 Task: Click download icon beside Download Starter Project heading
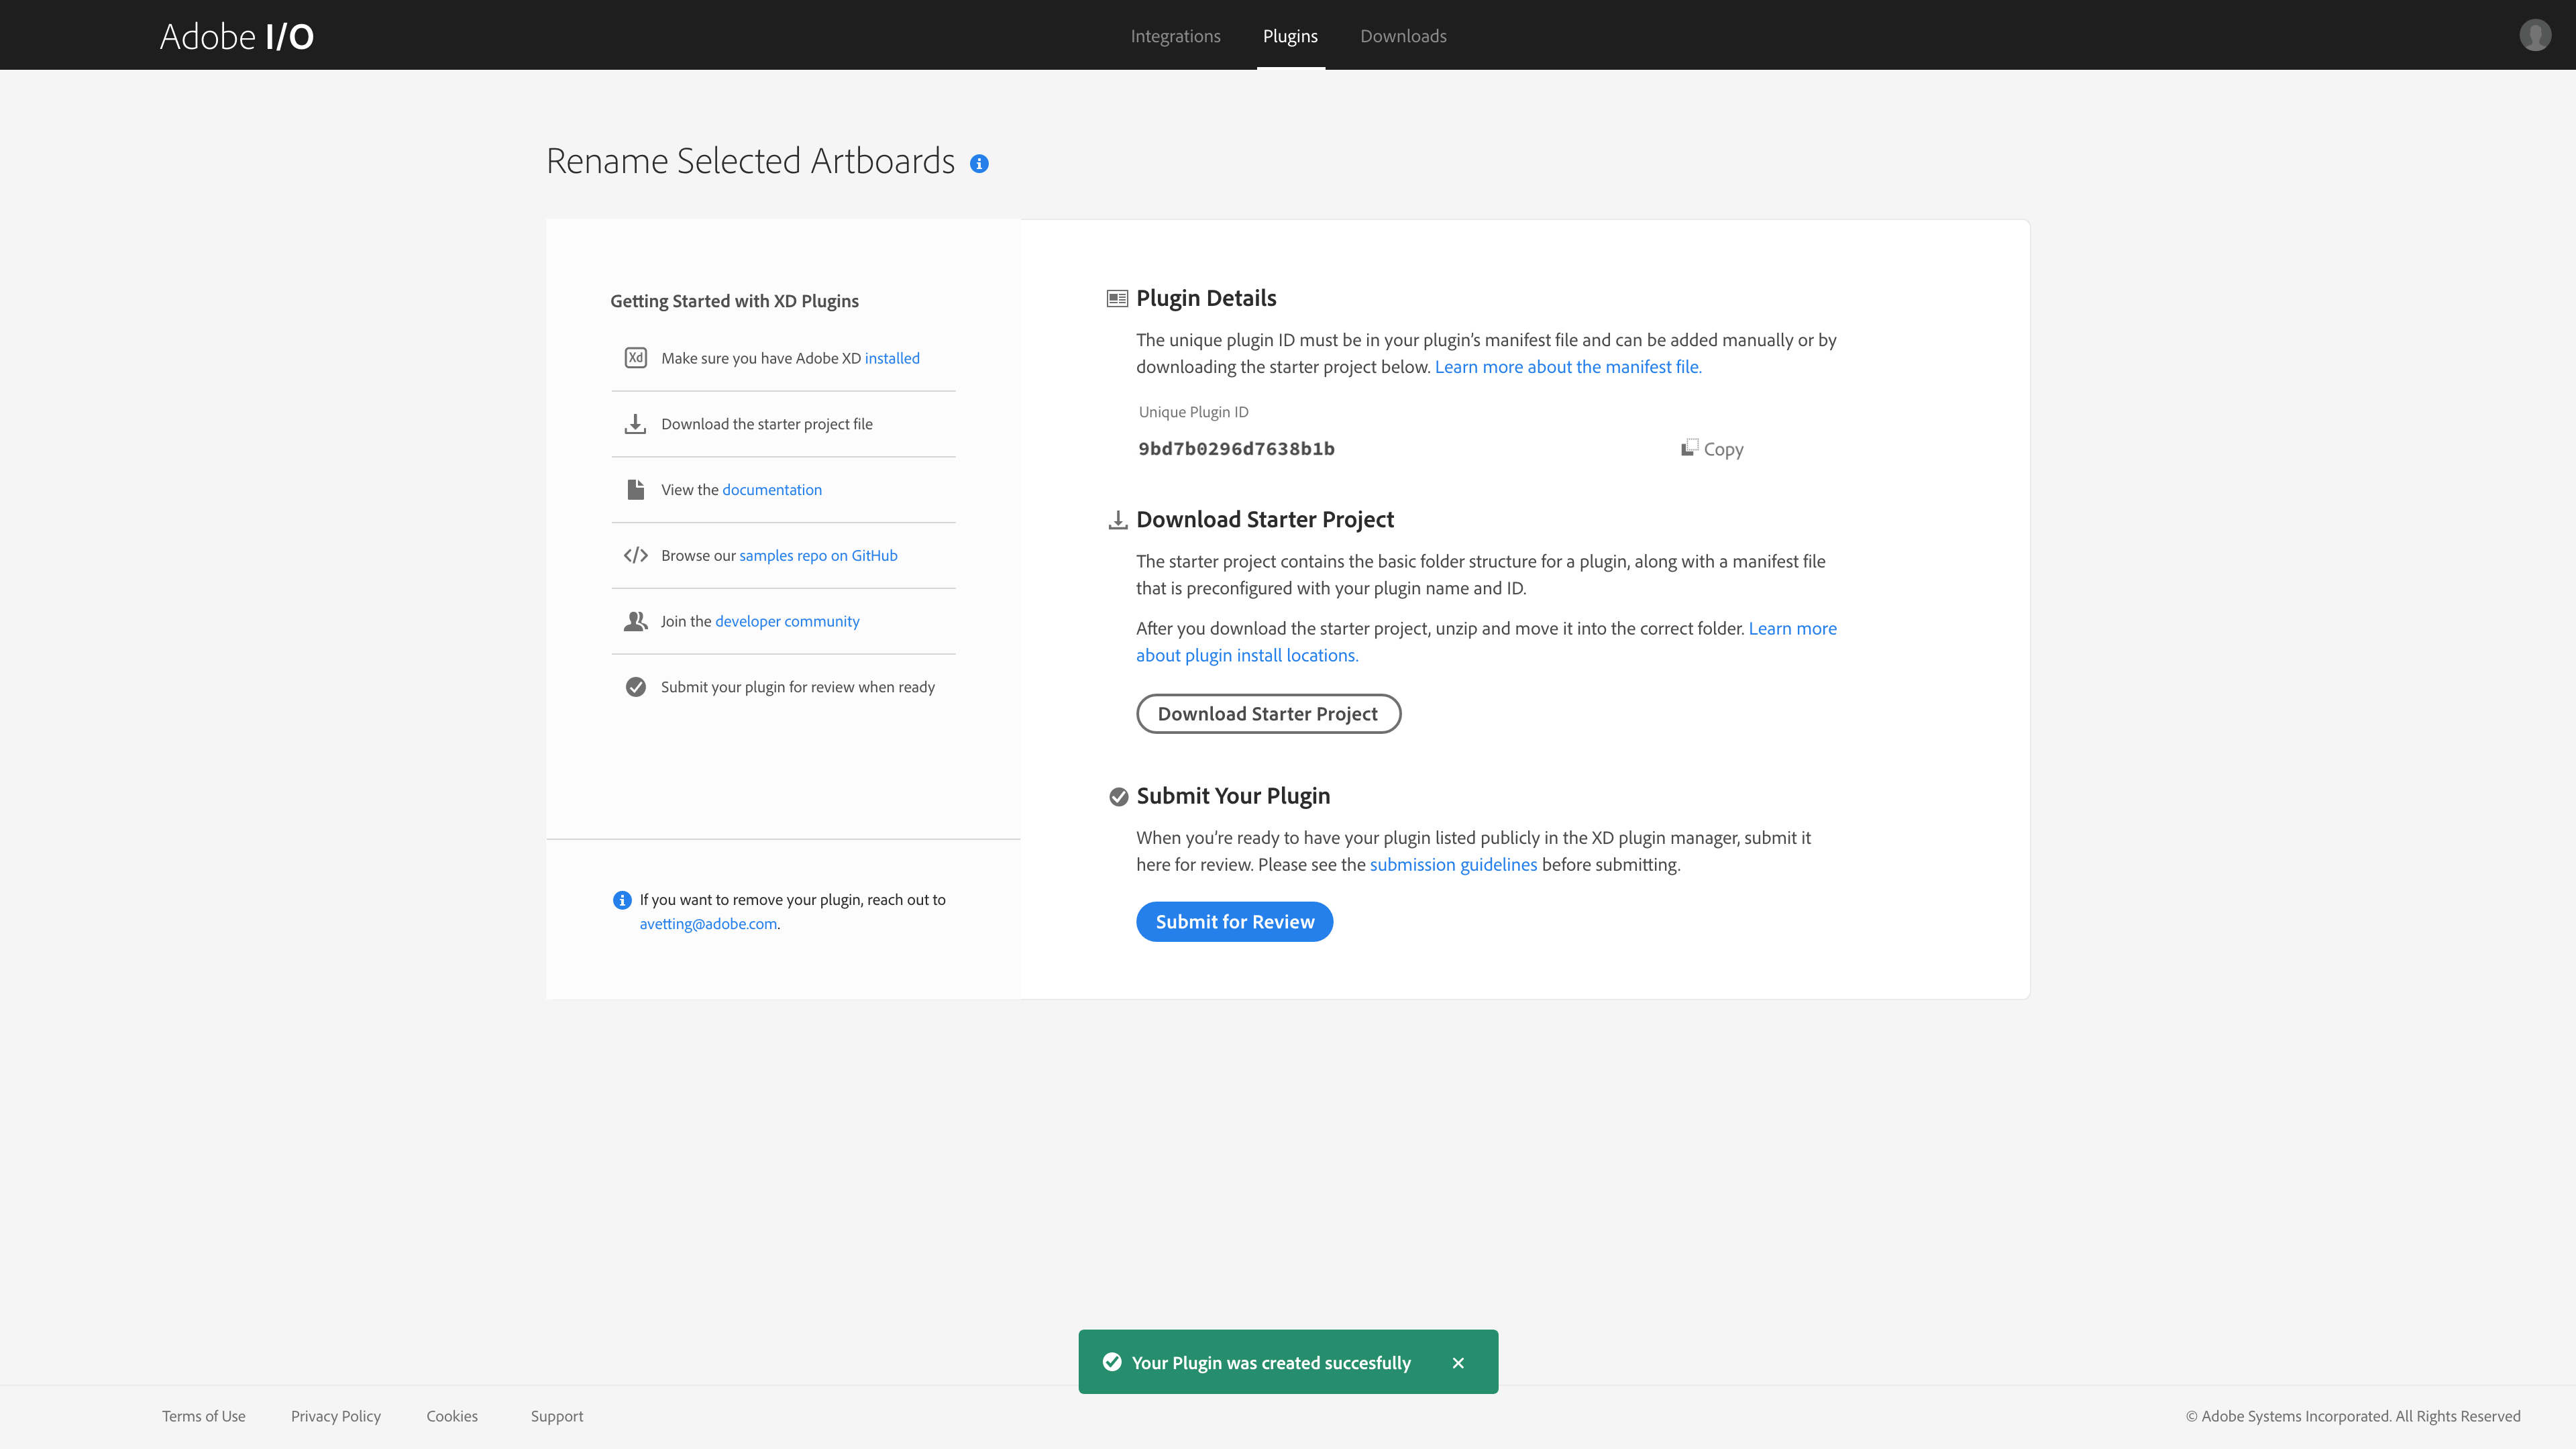(1118, 520)
